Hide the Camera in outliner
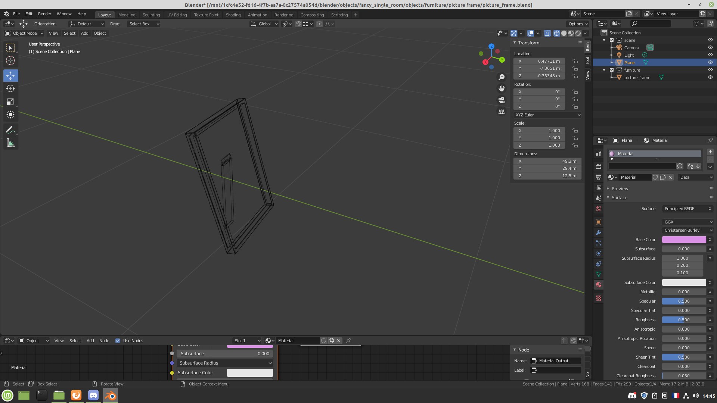717x403 pixels. [710, 48]
